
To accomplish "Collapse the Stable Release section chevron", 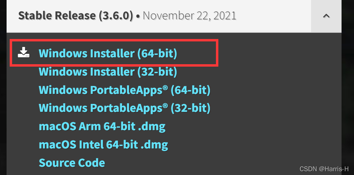I will (326, 16).
